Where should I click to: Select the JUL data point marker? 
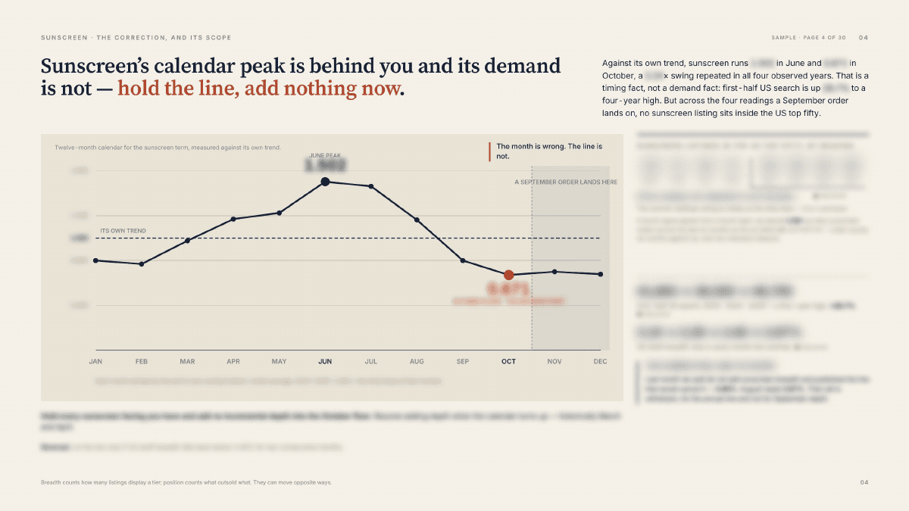pyautogui.click(x=370, y=186)
